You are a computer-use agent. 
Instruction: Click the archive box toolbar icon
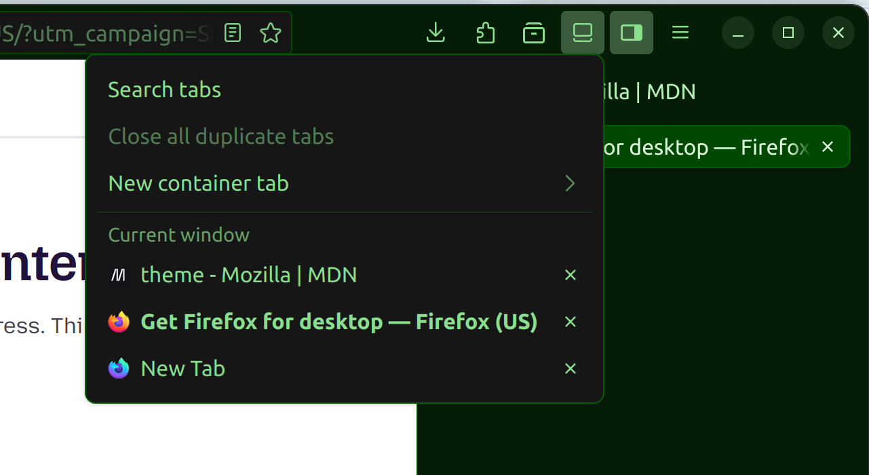[534, 33]
